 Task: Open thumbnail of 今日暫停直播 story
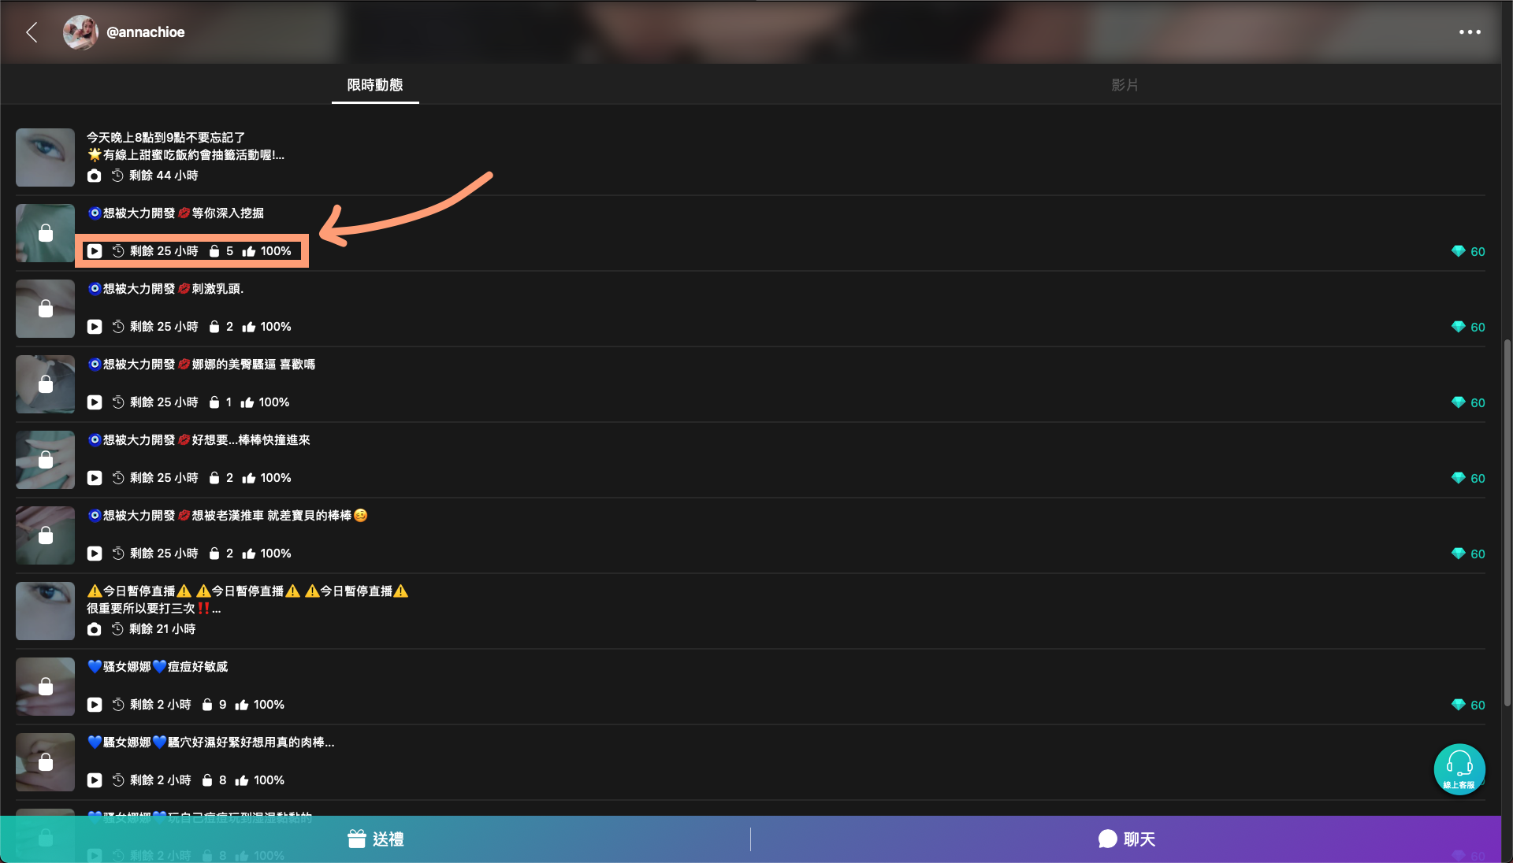pyautogui.click(x=45, y=611)
